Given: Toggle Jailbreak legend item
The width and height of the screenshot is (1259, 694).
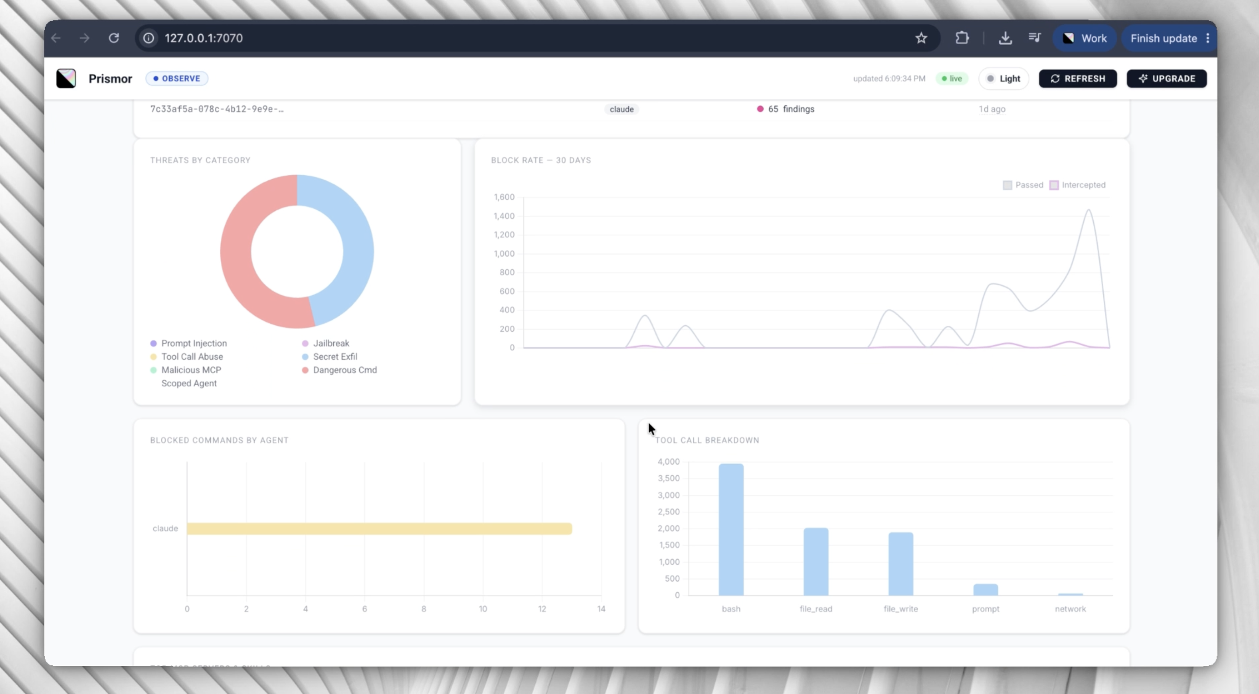Looking at the screenshot, I should [325, 343].
